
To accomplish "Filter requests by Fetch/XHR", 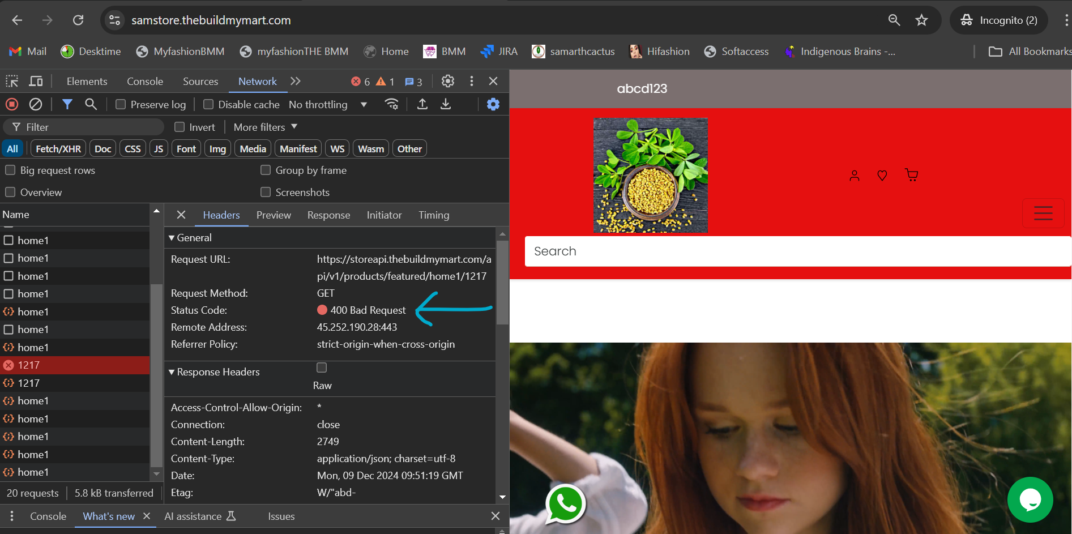I will [58, 148].
